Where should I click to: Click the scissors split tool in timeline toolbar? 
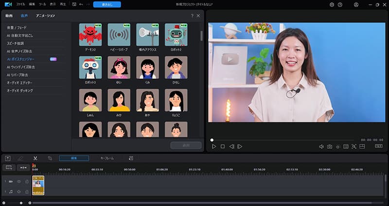pyautogui.click(x=35, y=158)
